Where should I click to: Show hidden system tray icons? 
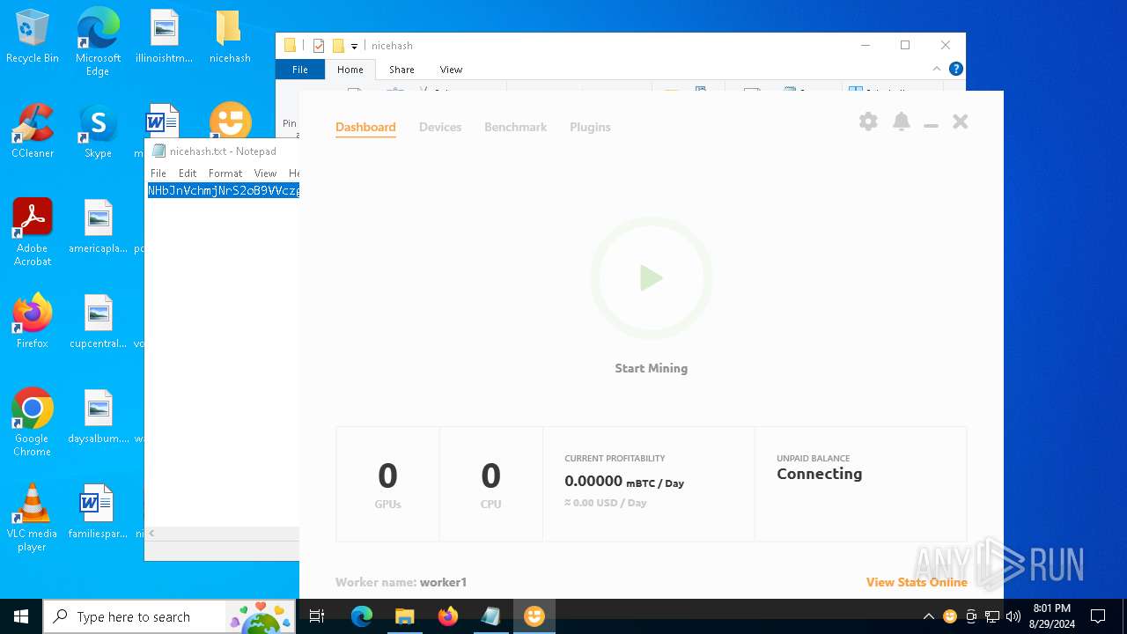pos(929,616)
